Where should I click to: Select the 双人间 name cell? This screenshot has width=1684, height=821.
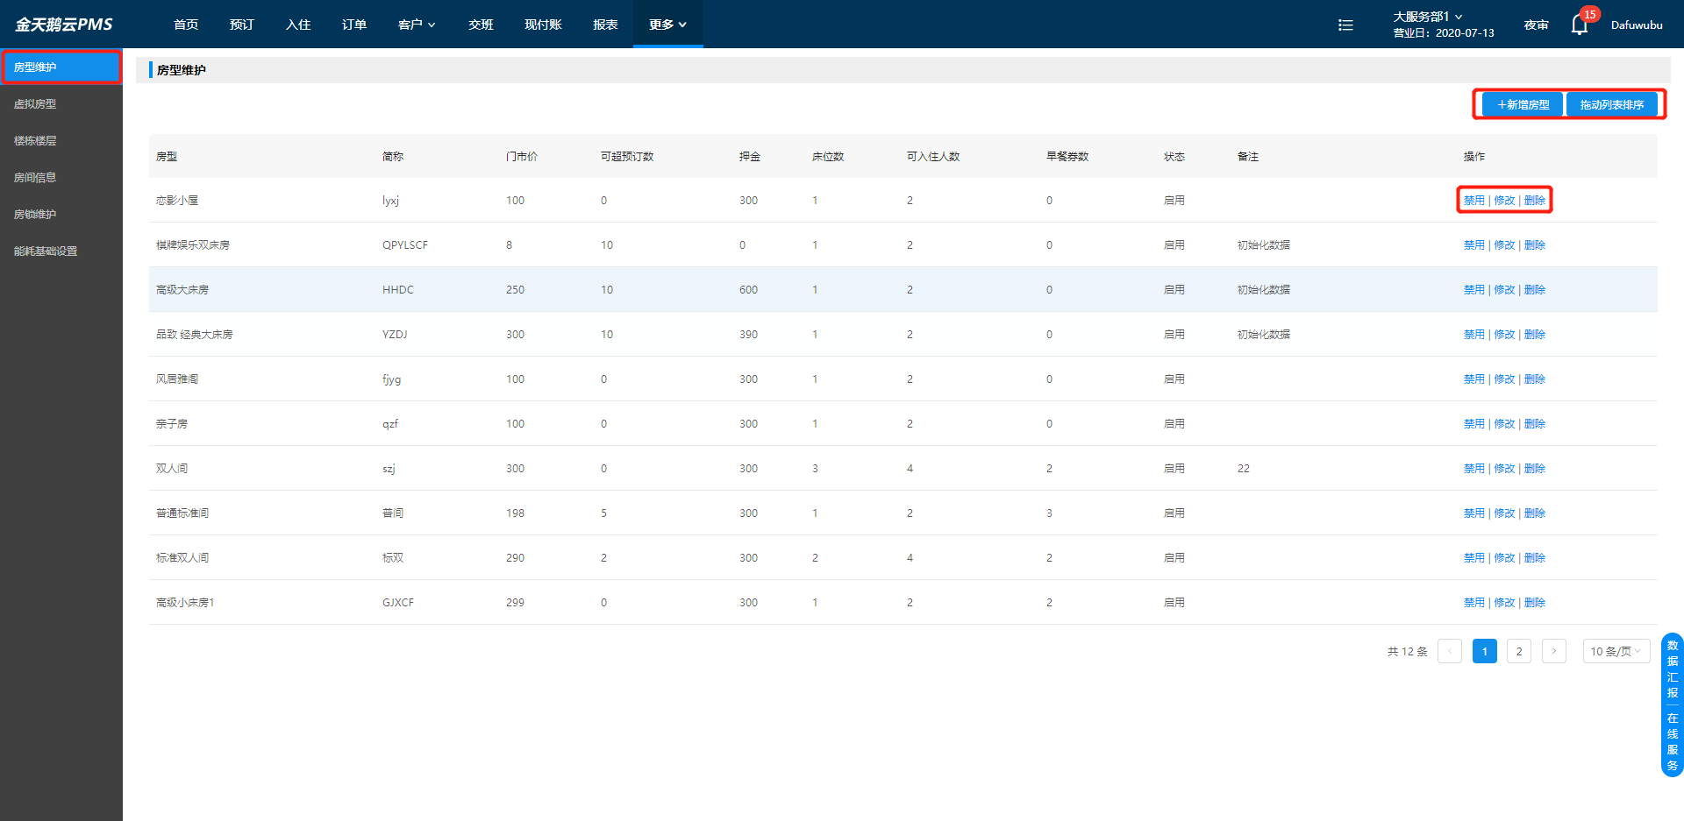click(172, 469)
